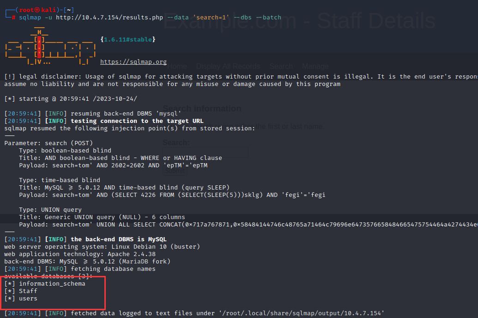Click the root@kali prompt text
Screen dimensions: 478x318
pos(37,10)
